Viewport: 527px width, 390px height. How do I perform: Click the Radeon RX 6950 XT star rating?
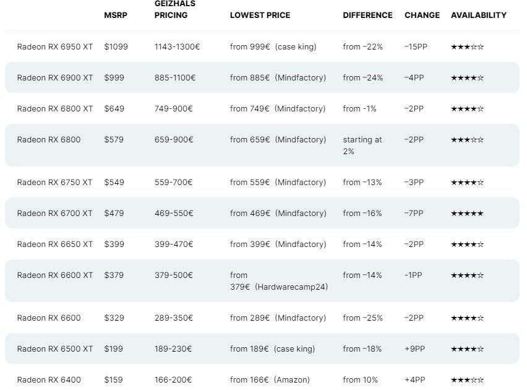(467, 47)
